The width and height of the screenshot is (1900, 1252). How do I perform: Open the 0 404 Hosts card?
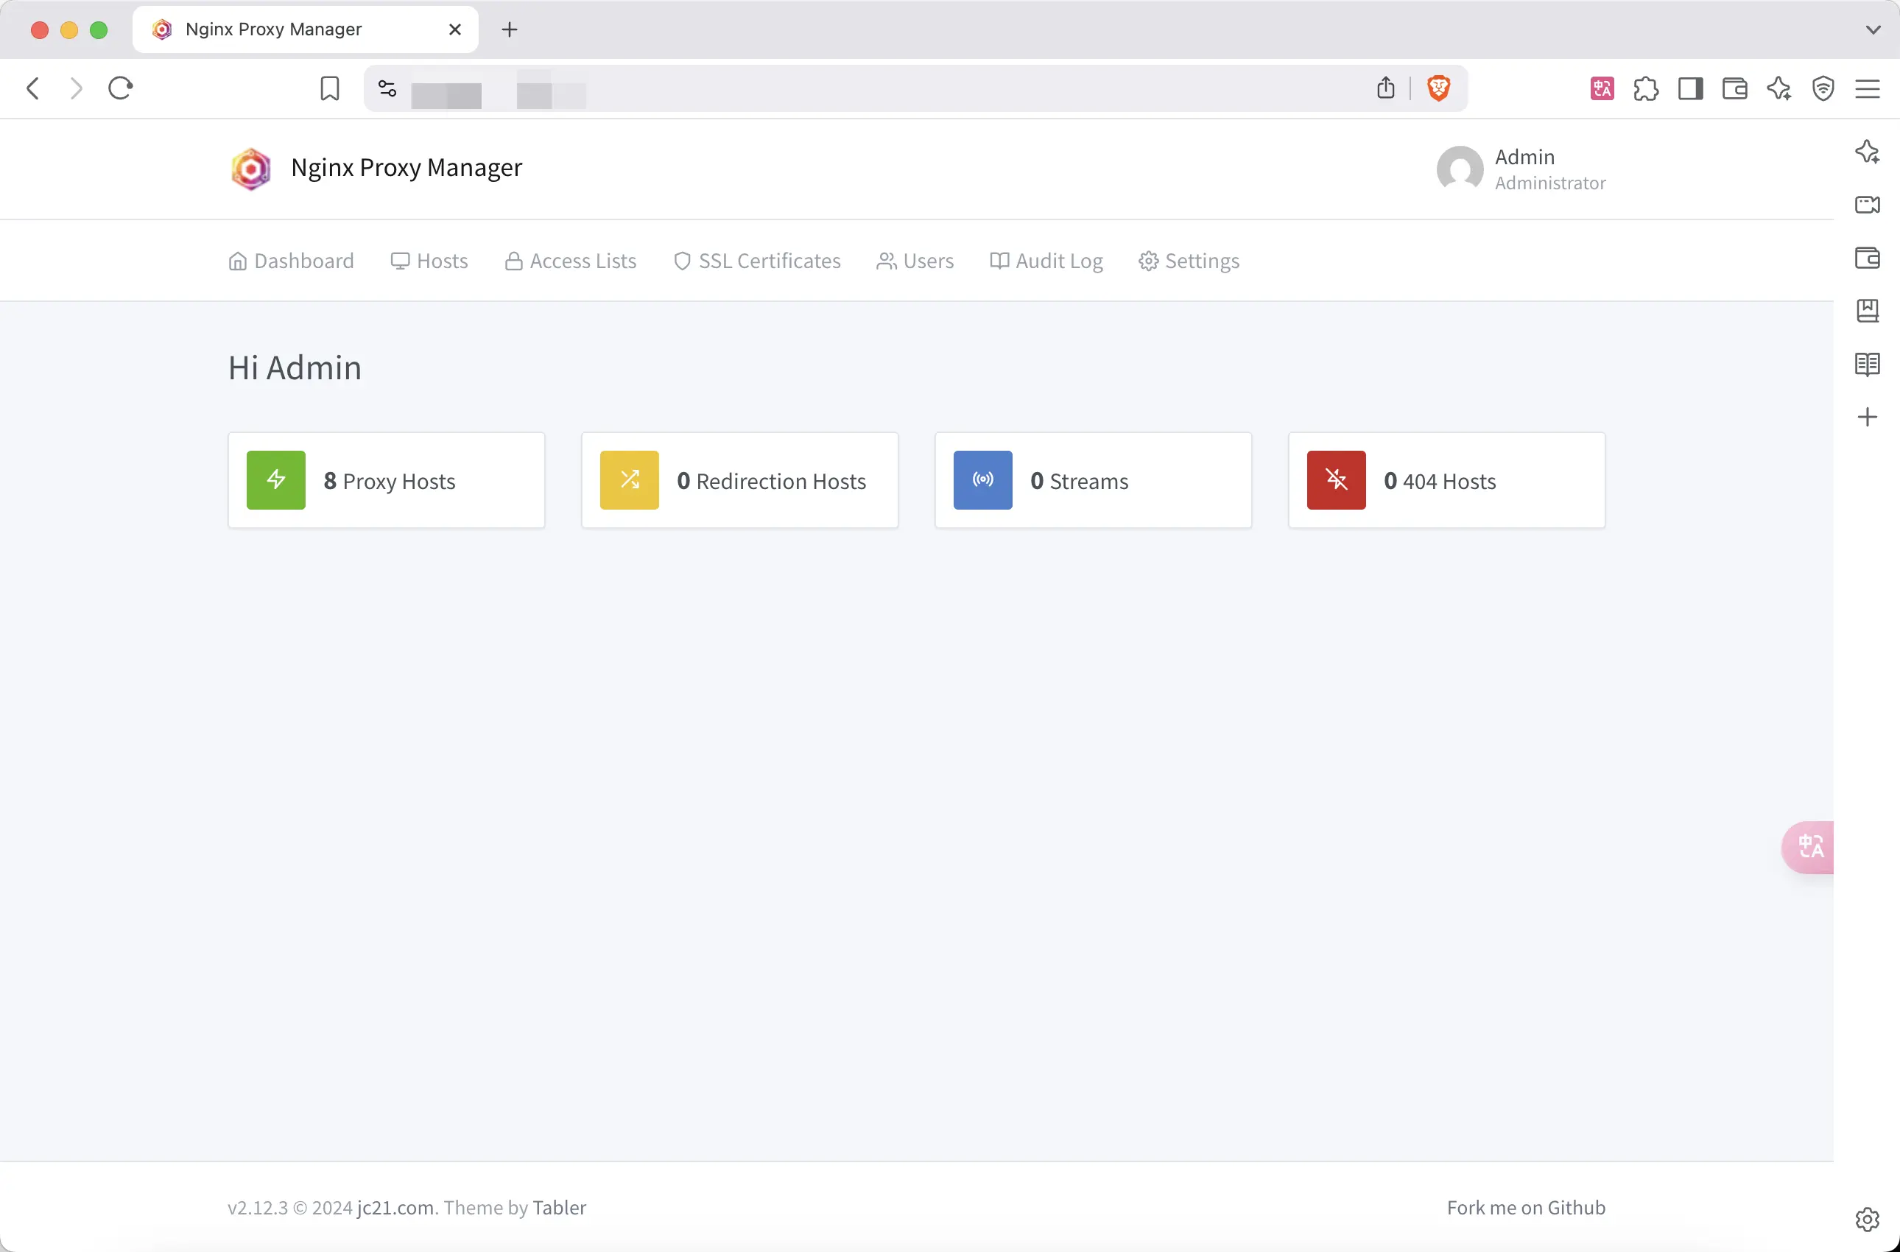pyautogui.click(x=1446, y=480)
